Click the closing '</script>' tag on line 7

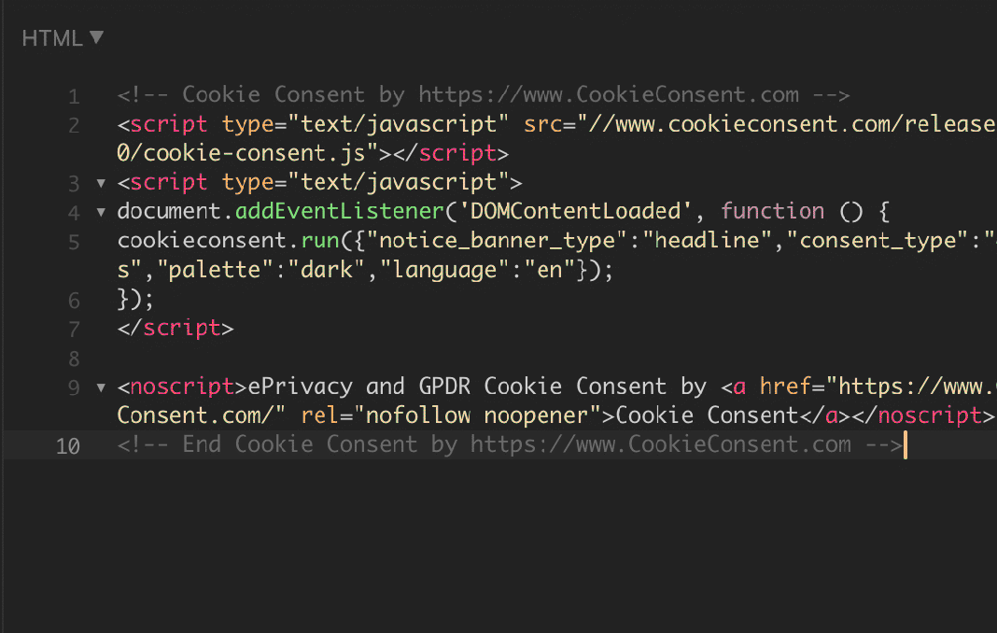(x=176, y=329)
